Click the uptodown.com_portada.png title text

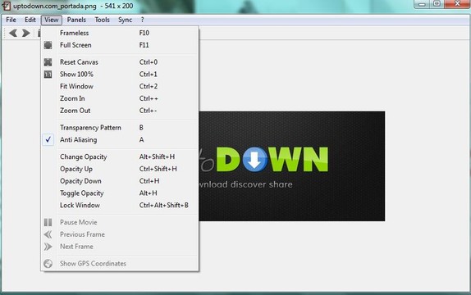55,6
